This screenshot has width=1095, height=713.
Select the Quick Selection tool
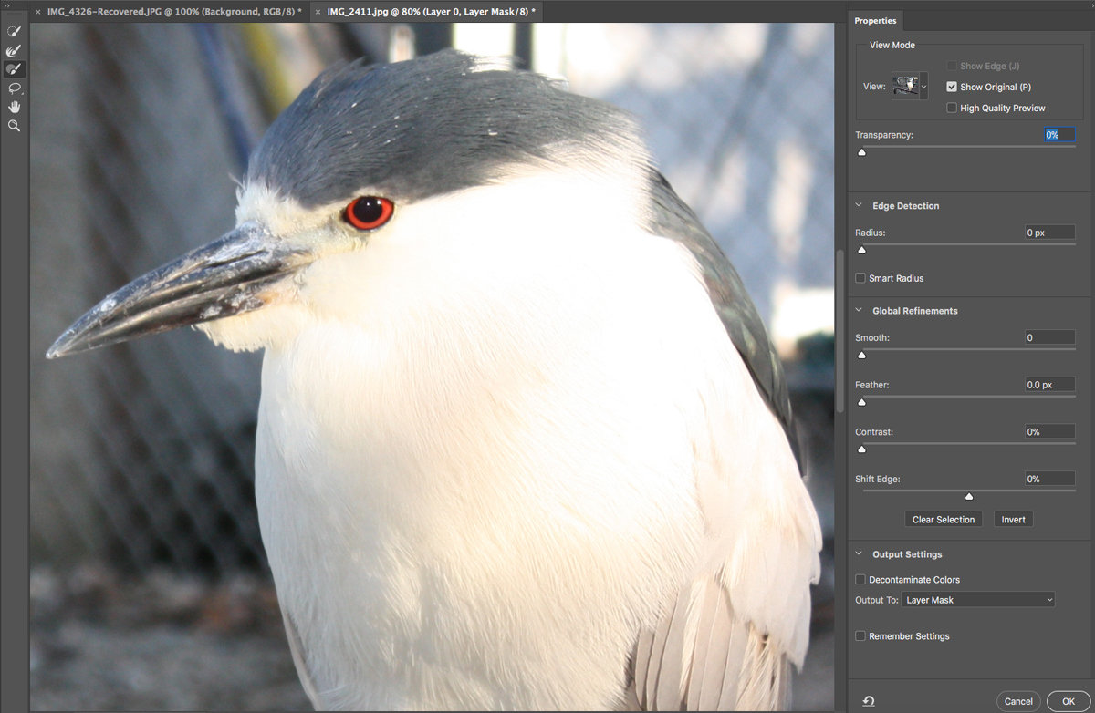coord(14,32)
